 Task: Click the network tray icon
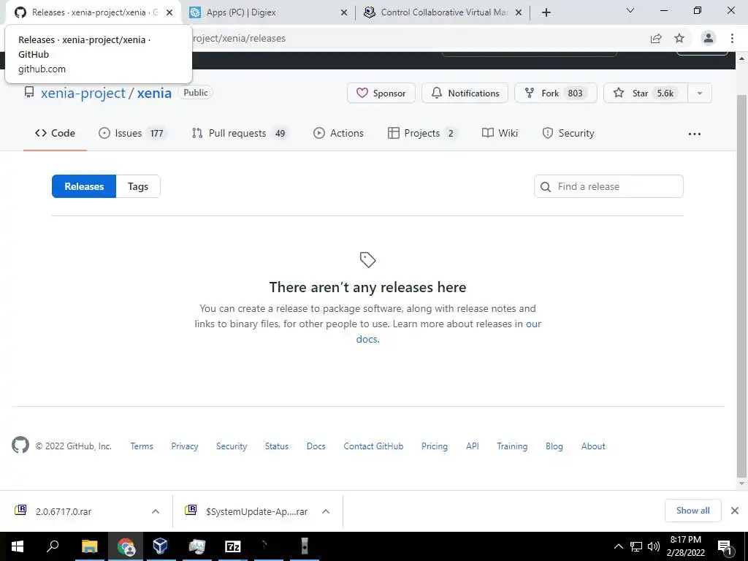click(636, 546)
